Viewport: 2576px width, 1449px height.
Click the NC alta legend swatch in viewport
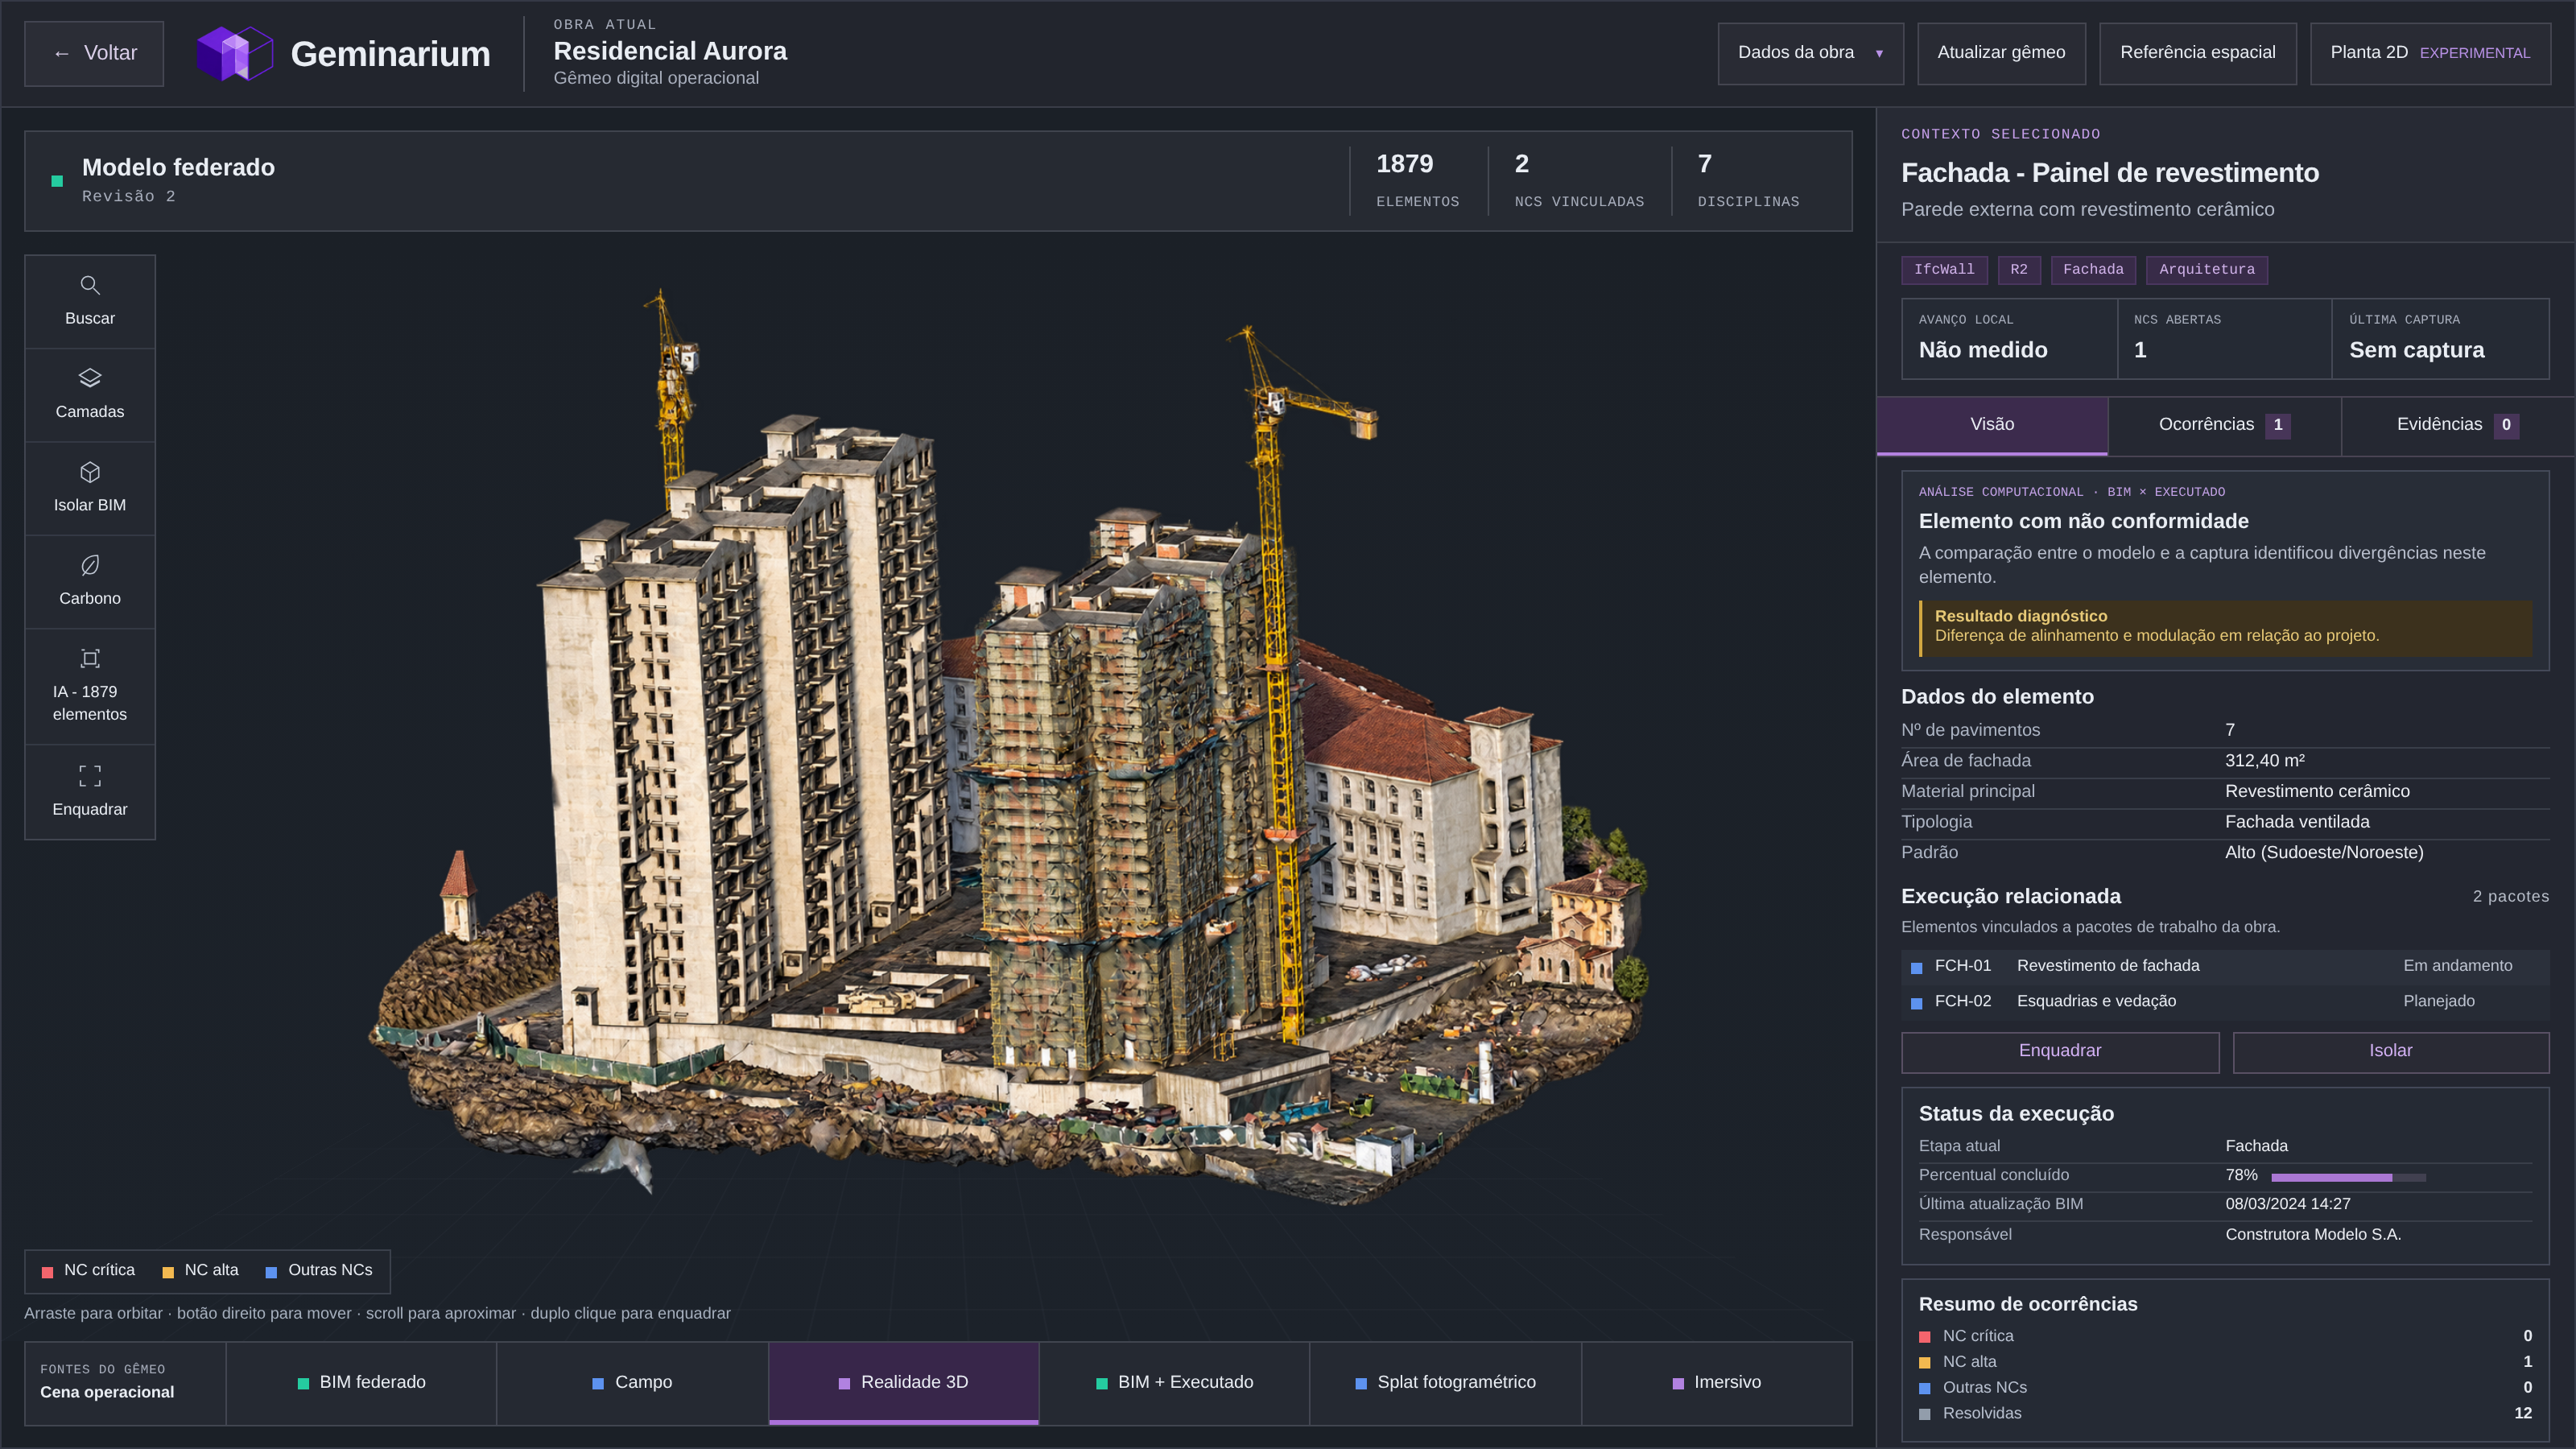pos(168,1272)
